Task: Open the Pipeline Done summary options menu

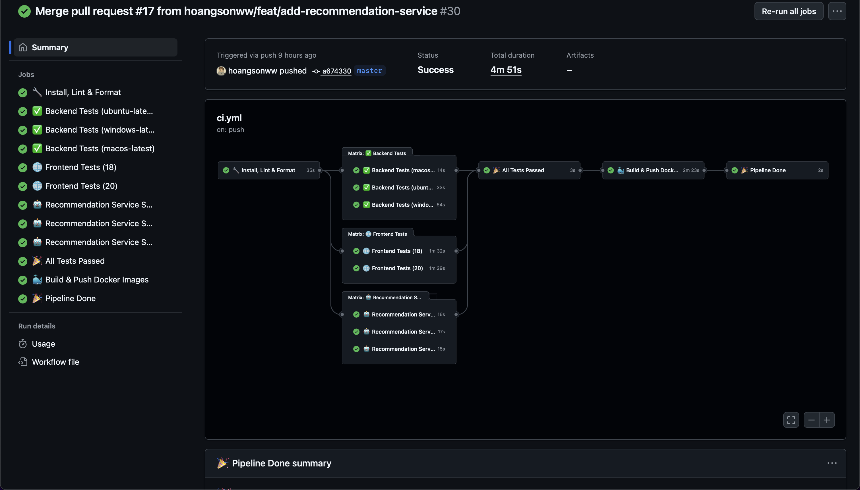Action: coord(833,463)
